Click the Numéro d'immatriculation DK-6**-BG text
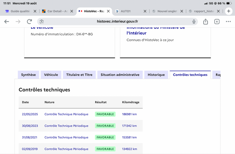The height and width of the screenshot is (154, 235). pos(62,34)
